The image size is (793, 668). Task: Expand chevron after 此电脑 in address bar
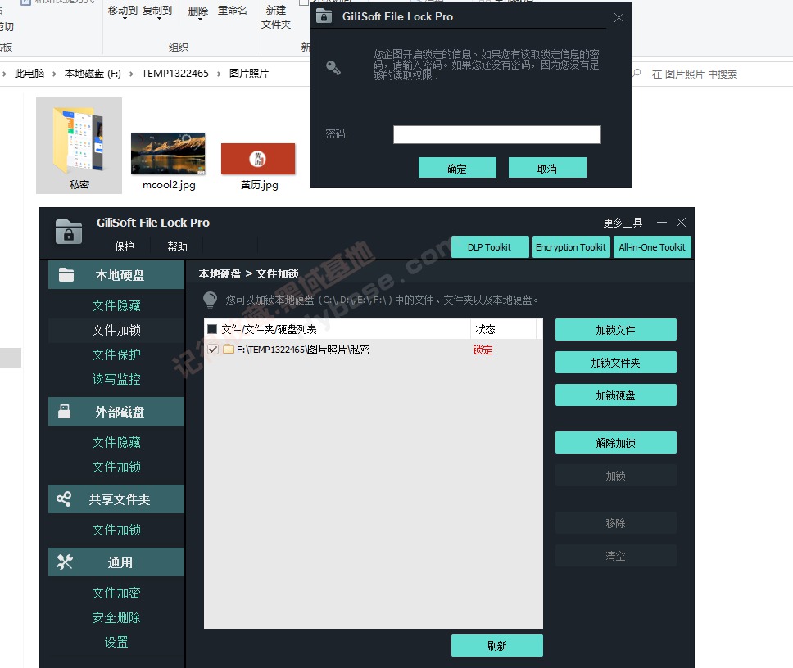click(54, 74)
